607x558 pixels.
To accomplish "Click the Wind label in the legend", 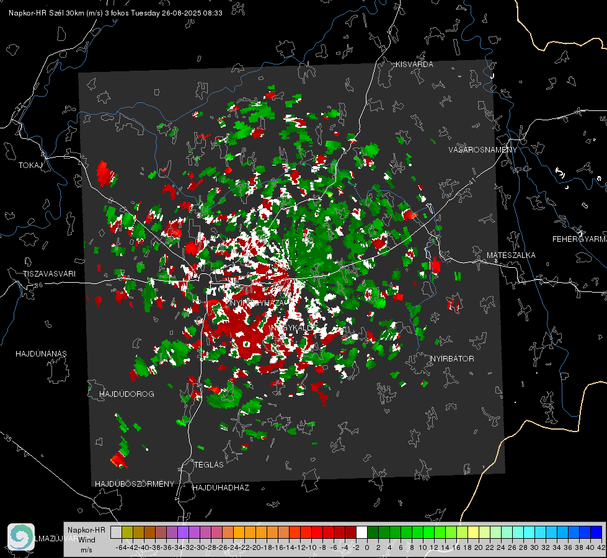I will tap(87, 540).
